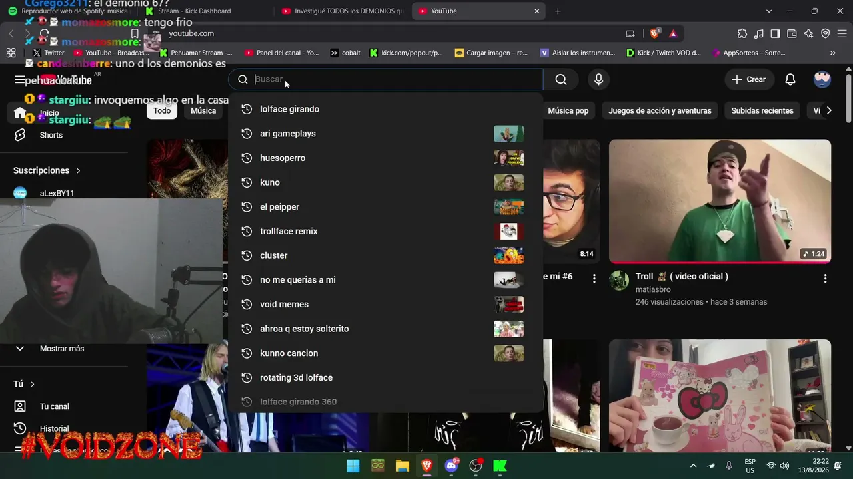Image resolution: width=853 pixels, height=479 pixels.
Task: Open the account avatar menu
Action: coord(822,80)
